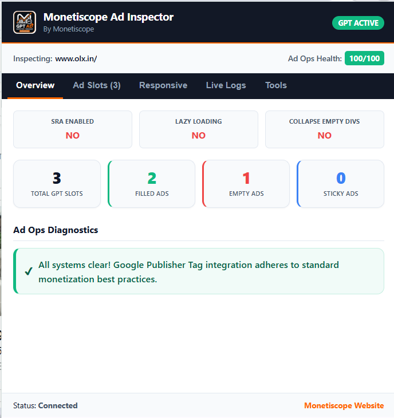
Task: Click the Ad Ops Diagnostics heading
Action: pos(56,230)
